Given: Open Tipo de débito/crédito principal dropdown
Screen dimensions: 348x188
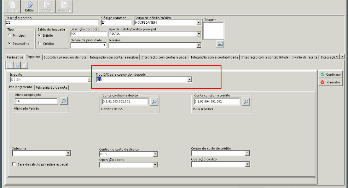Looking at the screenshot, I should 199,34.
